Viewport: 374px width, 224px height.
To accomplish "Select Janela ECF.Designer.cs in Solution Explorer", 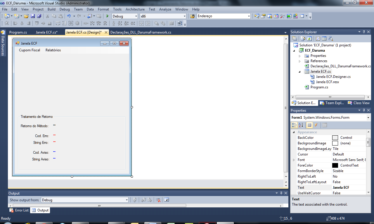I will [x=333, y=77].
